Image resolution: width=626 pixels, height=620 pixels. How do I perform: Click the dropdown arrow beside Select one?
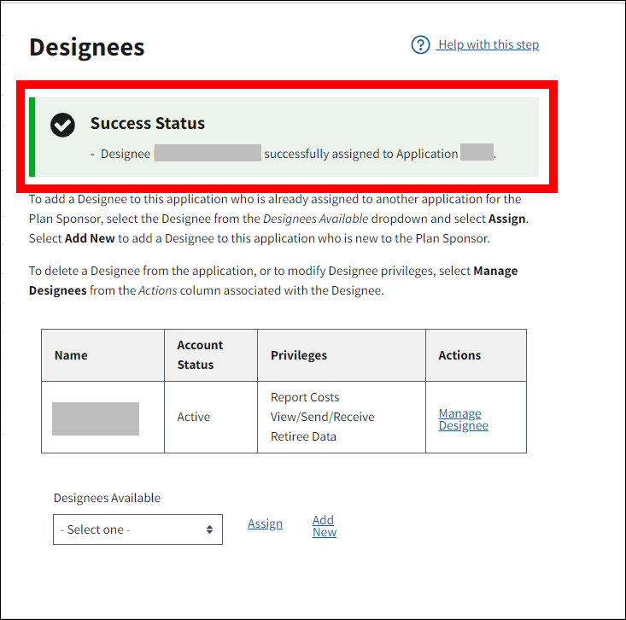(x=209, y=529)
